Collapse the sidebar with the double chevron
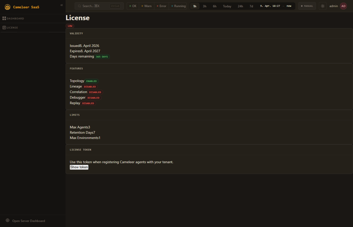 pyautogui.click(x=62, y=5)
